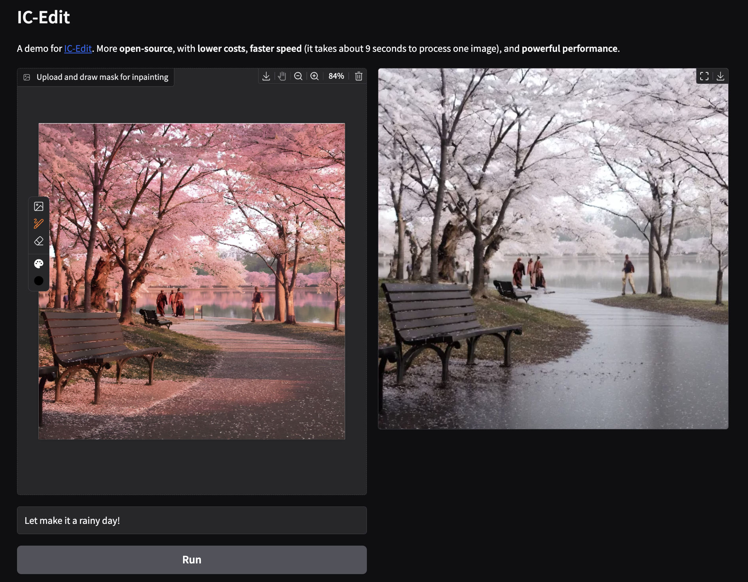Click the rainy output result image
The image size is (748, 582).
click(x=553, y=249)
